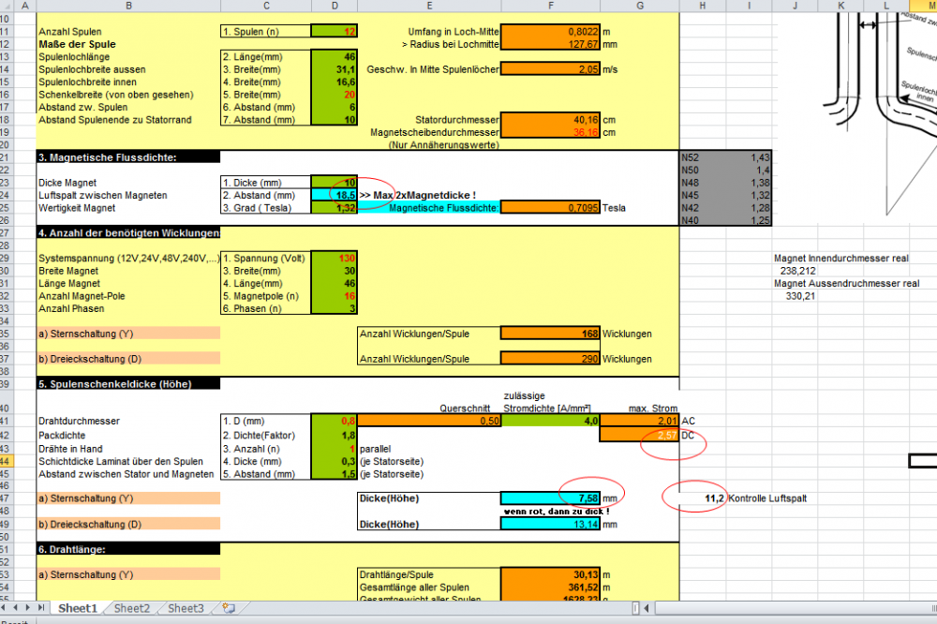Select the Anzahl Spulen value cell 12
The height and width of the screenshot is (624, 937).
coord(335,31)
